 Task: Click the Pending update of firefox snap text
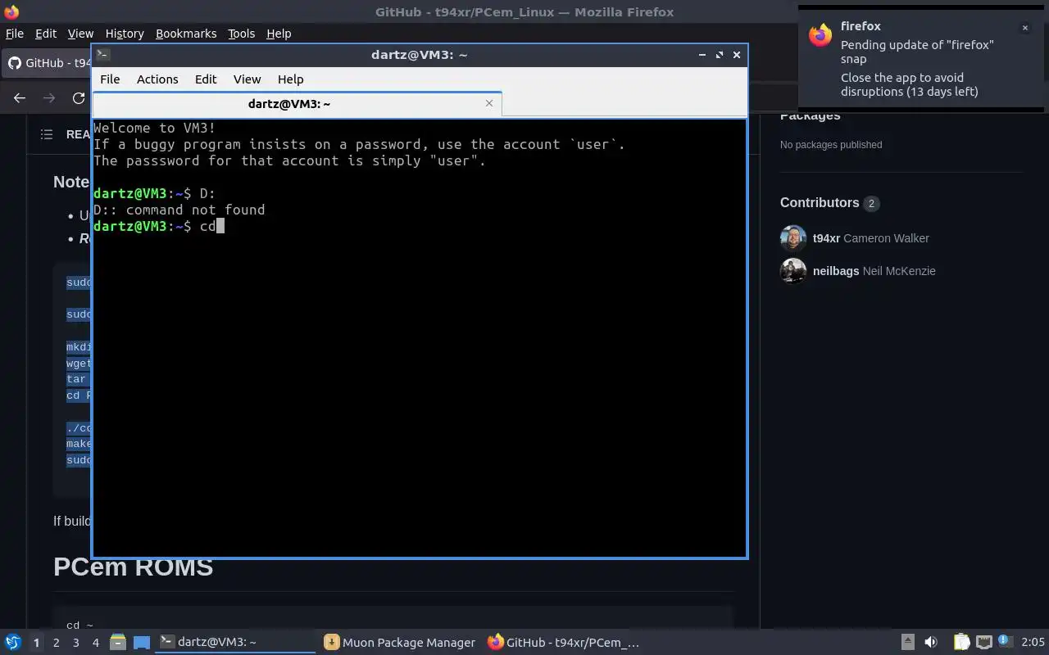point(917,52)
